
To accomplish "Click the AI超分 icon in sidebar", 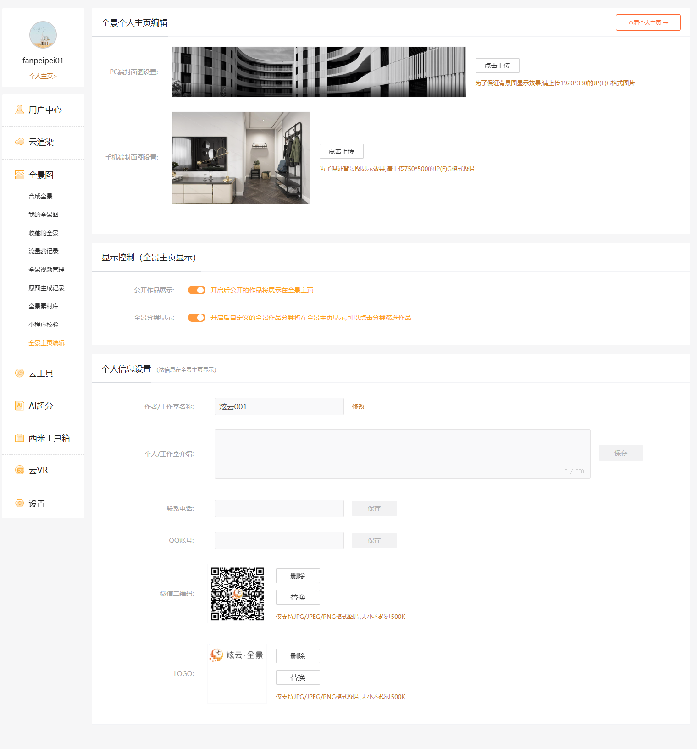I will [x=20, y=405].
